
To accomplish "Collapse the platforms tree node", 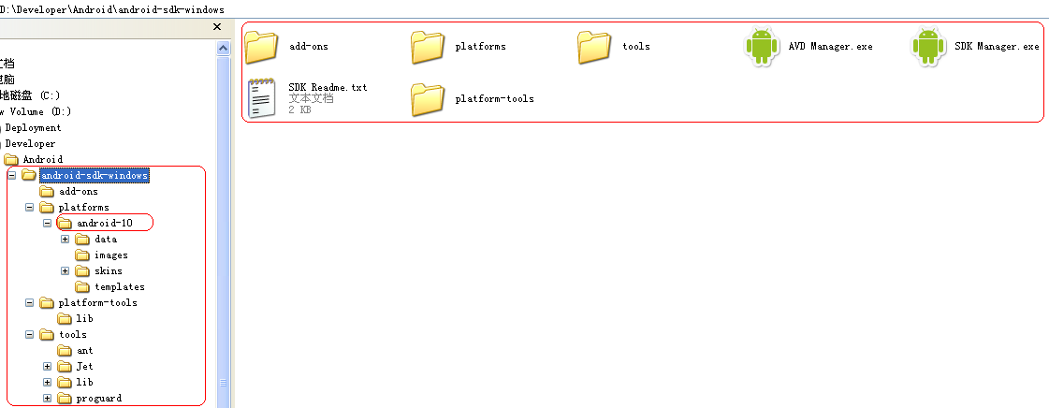I will [x=29, y=208].
